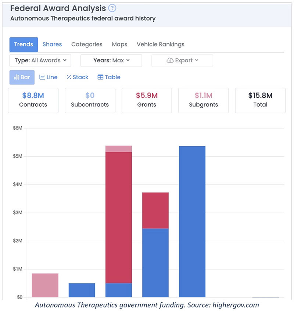Viewport: 294px width, 311px height.
Task: Click the Type dropdown chevron arrow
Action: coord(65,60)
